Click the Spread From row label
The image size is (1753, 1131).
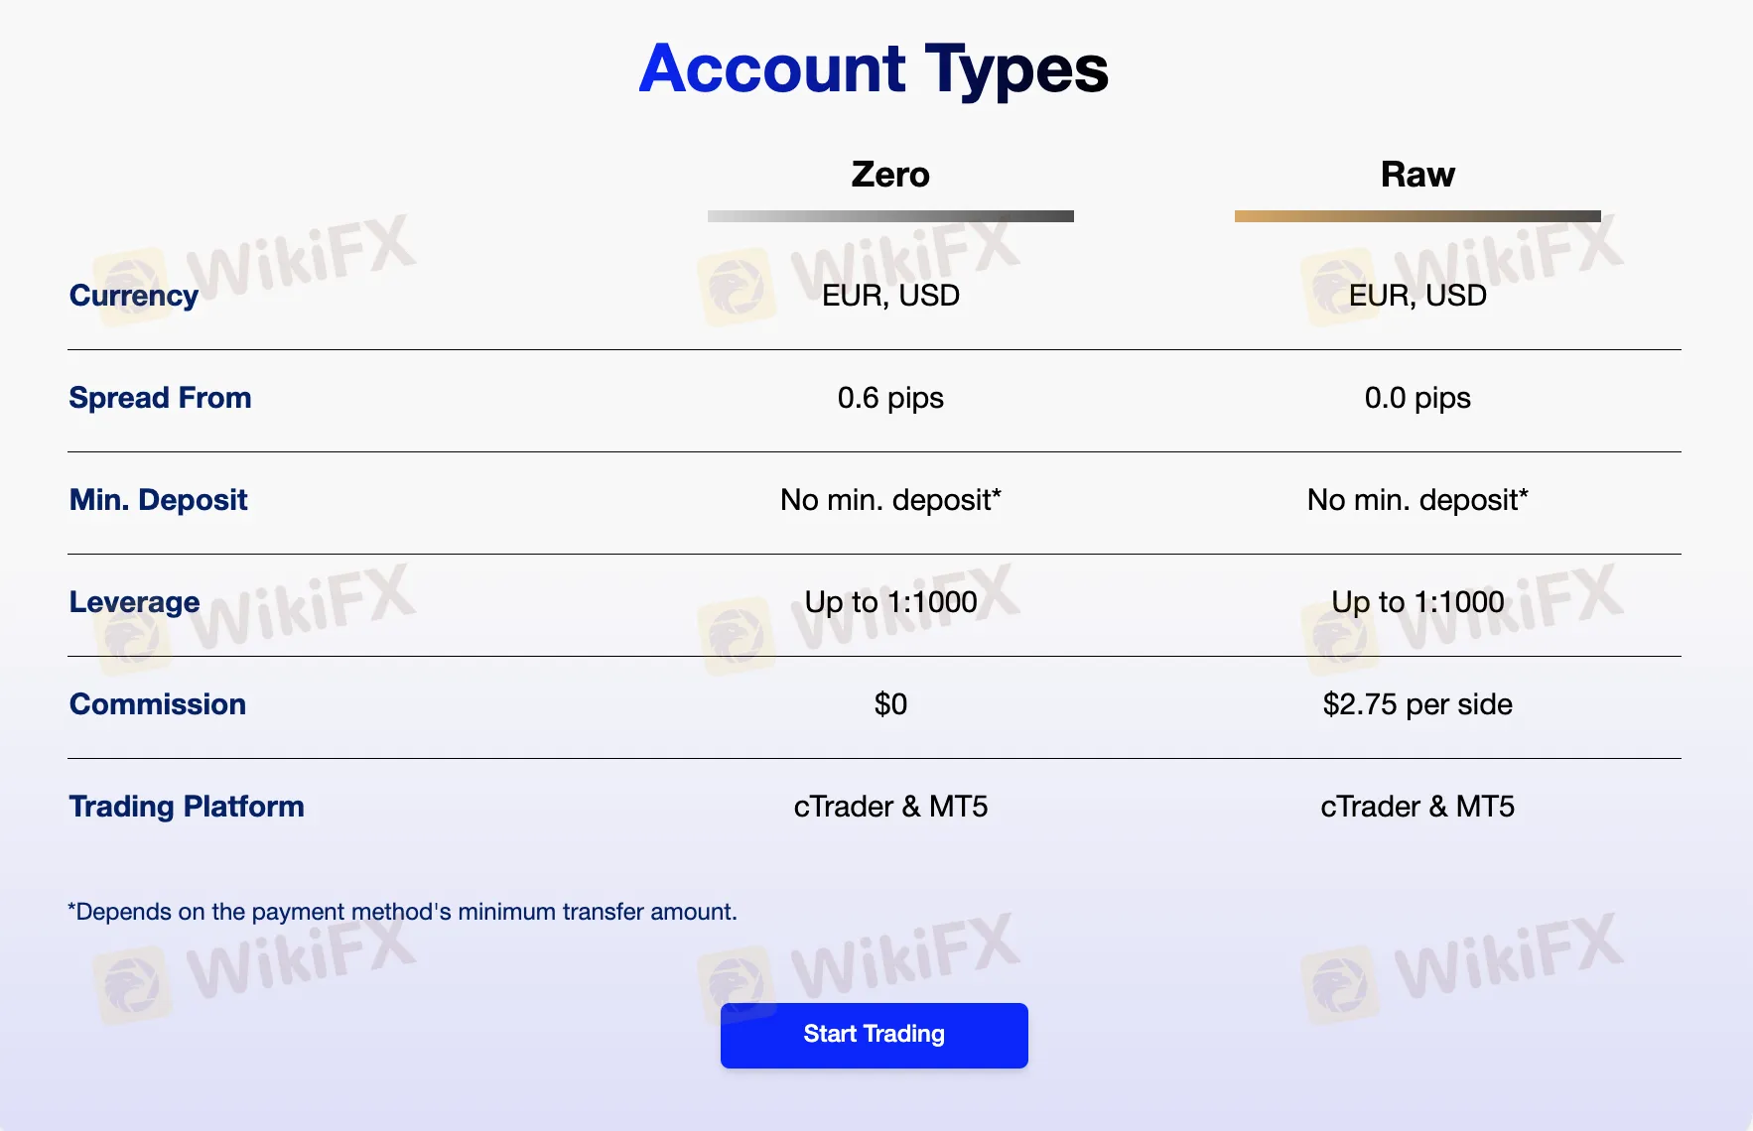click(x=160, y=398)
